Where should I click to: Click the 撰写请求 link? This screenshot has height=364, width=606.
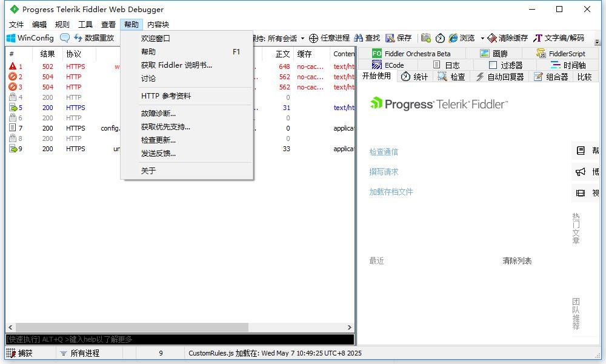[384, 172]
